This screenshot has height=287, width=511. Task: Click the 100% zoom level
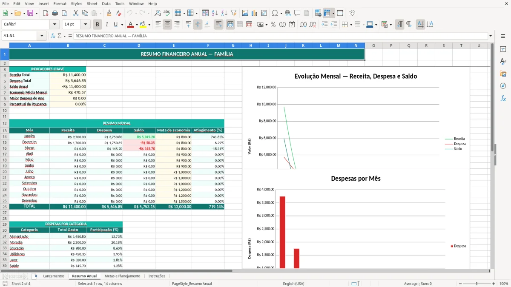click(504, 284)
